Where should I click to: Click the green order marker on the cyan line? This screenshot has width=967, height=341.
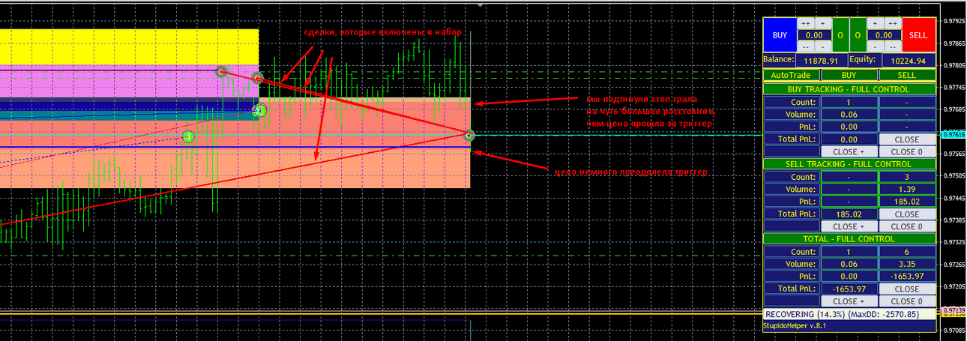point(188,136)
